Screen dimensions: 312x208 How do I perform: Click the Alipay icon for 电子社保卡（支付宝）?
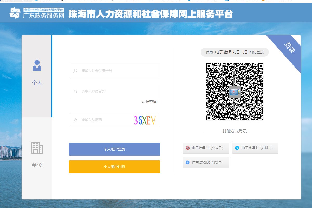coord(237,148)
